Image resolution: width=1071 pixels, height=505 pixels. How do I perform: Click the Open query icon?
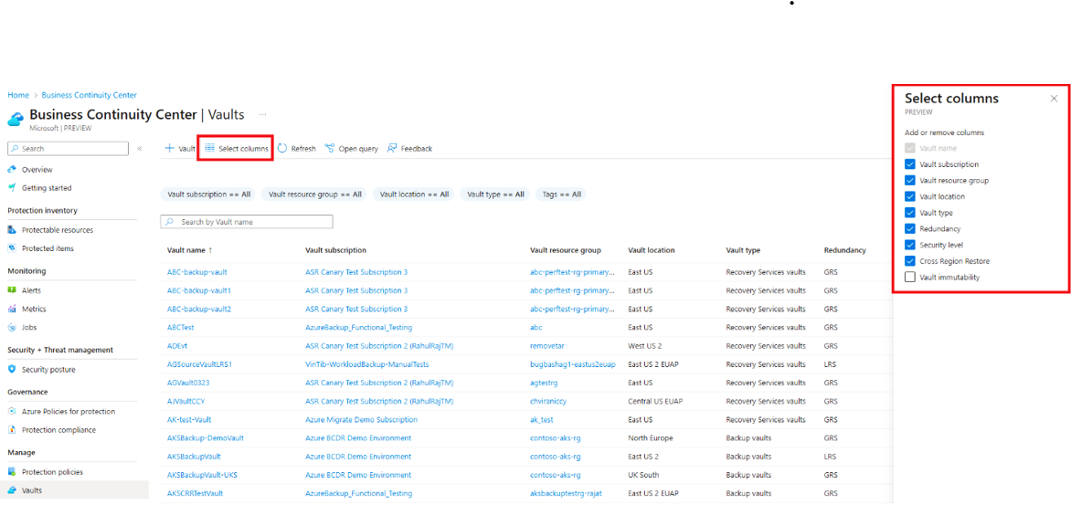pos(329,148)
